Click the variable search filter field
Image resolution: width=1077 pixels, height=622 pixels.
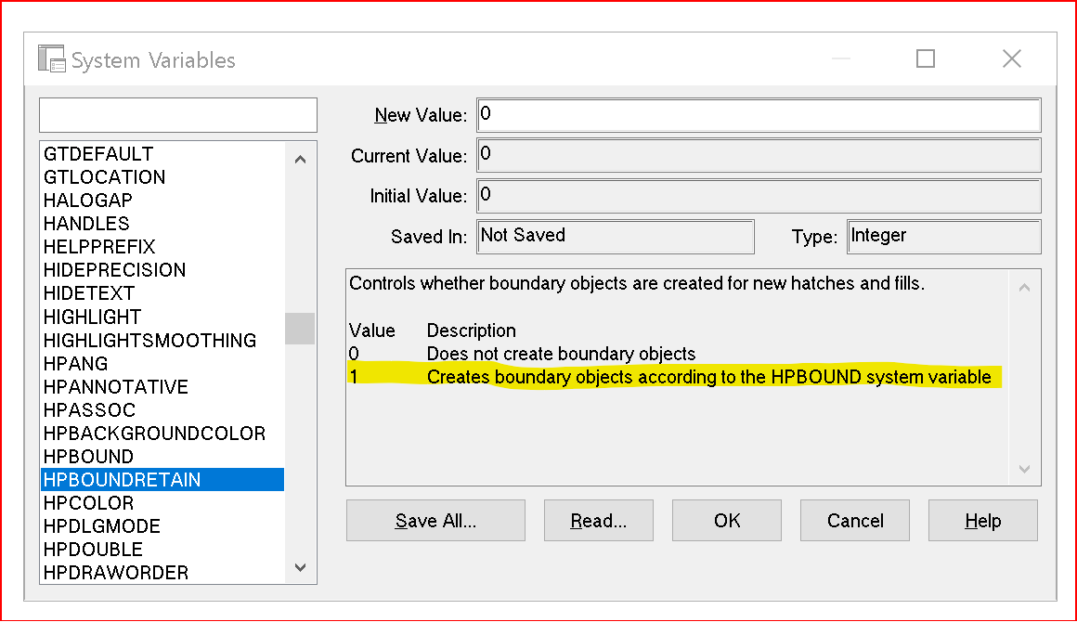coord(178,114)
